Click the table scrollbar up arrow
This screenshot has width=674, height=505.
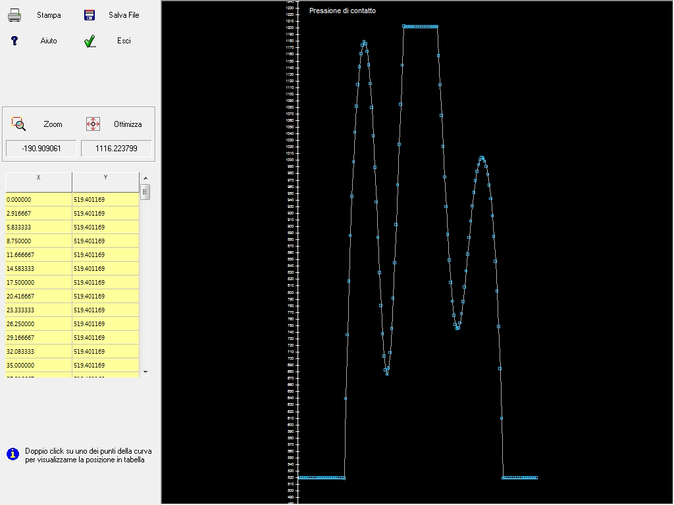click(x=145, y=178)
